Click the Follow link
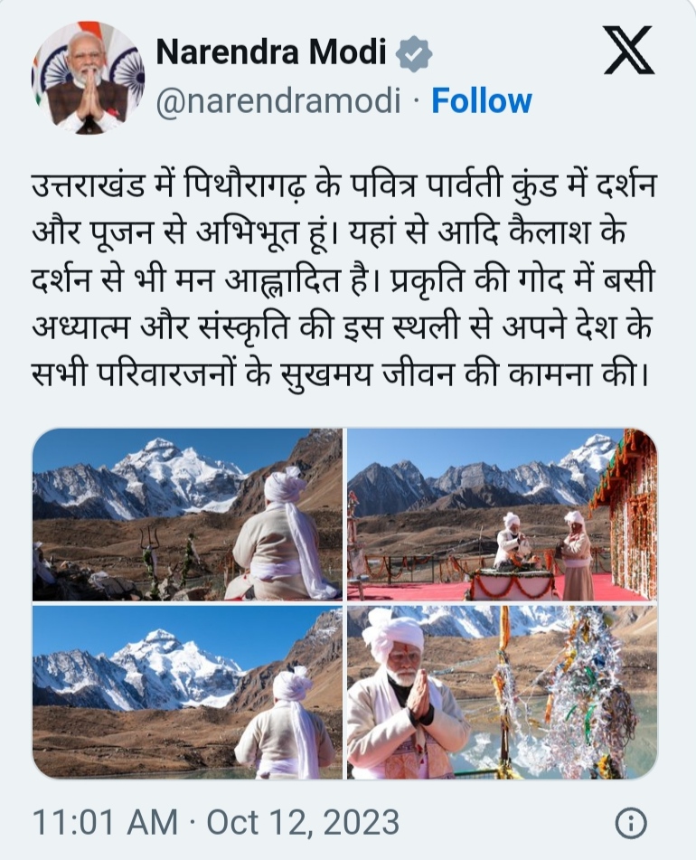The height and width of the screenshot is (860, 696). pos(481,101)
